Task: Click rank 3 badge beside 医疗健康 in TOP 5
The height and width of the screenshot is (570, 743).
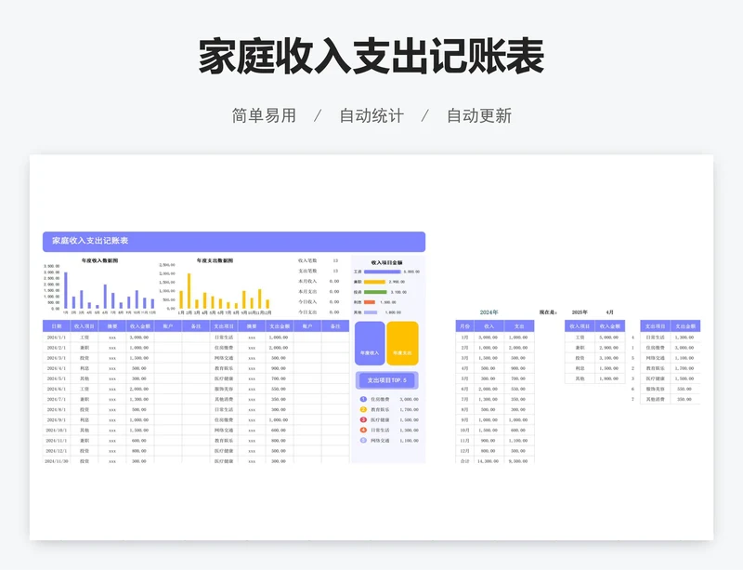Action: [x=363, y=420]
